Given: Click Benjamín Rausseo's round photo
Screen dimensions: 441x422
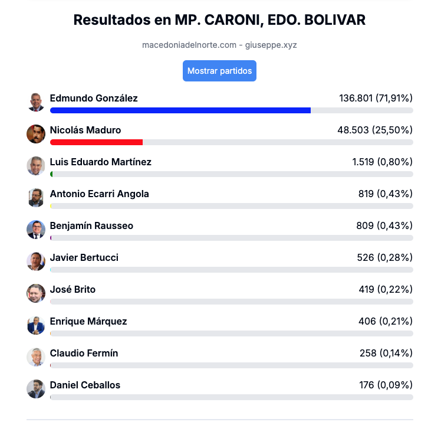Looking at the screenshot, I should point(36,230).
